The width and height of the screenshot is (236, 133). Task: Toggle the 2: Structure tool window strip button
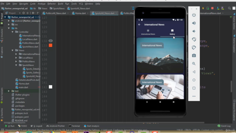pos(2,35)
